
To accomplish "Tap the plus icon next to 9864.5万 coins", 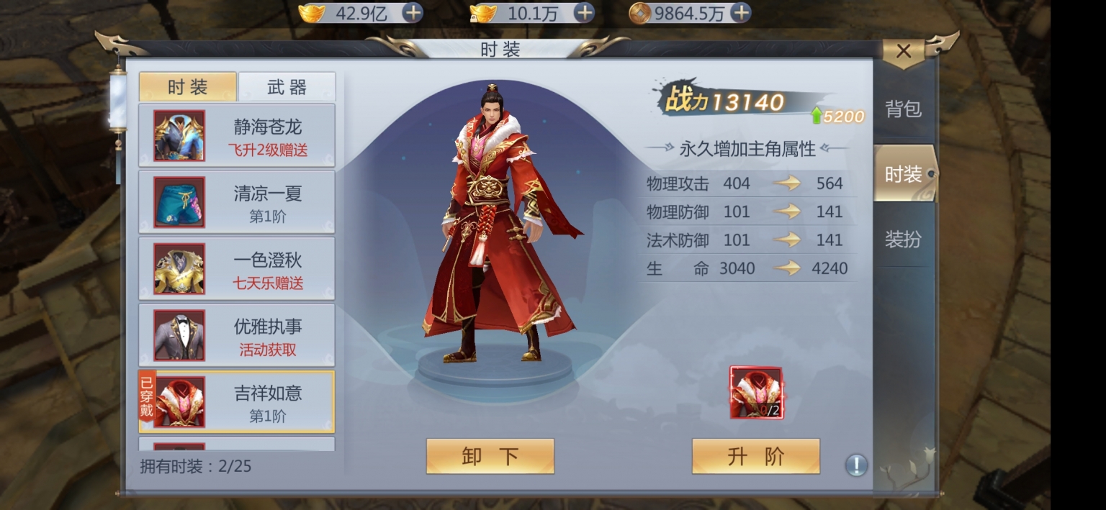I will tap(740, 13).
